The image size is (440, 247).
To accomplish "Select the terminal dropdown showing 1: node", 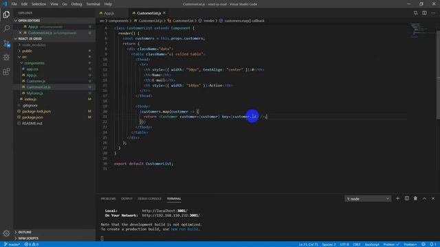I will click(368, 198).
